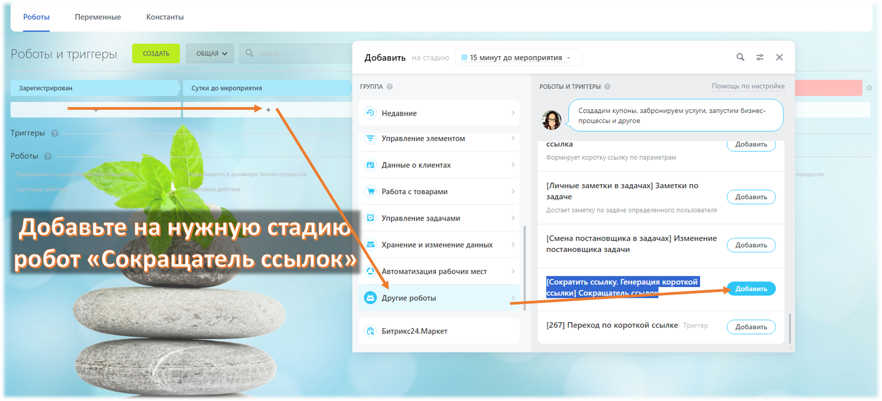Click the [267] Переход по короткой ссылке title
The height and width of the screenshot is (401, 882).
pos(612,325)
